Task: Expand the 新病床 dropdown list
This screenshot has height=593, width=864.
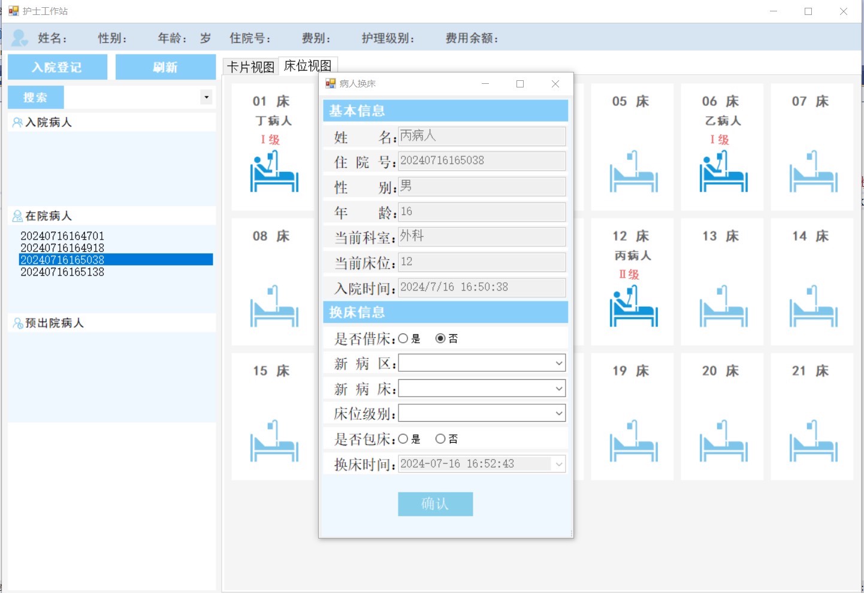Action: (x=558, y=388)
